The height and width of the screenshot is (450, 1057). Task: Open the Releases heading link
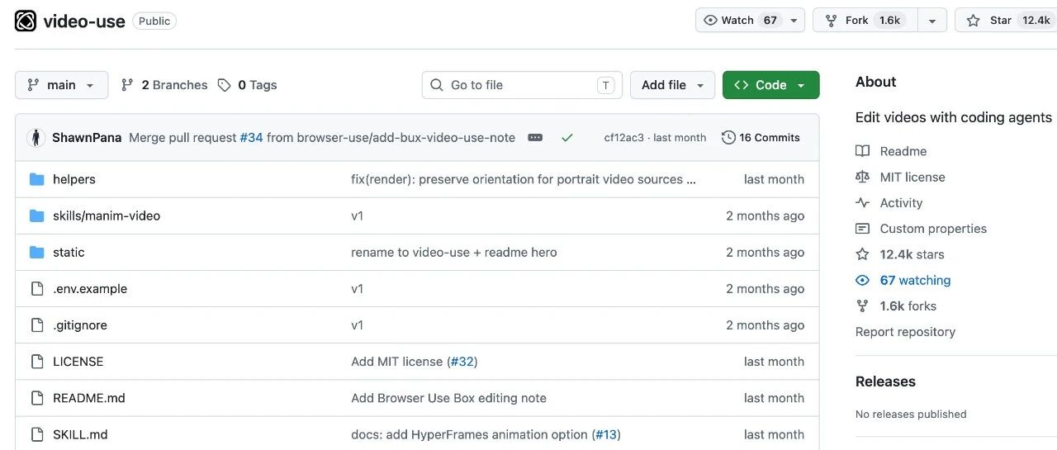[885, 381]
